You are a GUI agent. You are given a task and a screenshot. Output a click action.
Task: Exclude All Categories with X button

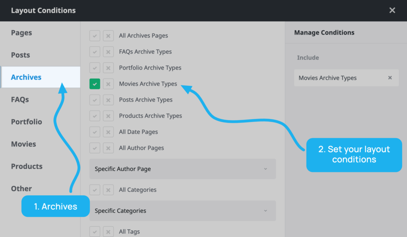(x=108, y=190)
